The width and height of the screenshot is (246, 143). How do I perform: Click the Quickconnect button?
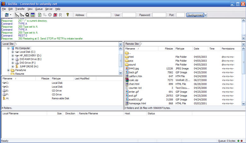195,15
